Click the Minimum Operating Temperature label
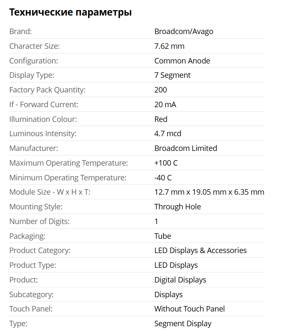This screenshot has height=330, width=302. pyautogui.click(x=68, y=178)
